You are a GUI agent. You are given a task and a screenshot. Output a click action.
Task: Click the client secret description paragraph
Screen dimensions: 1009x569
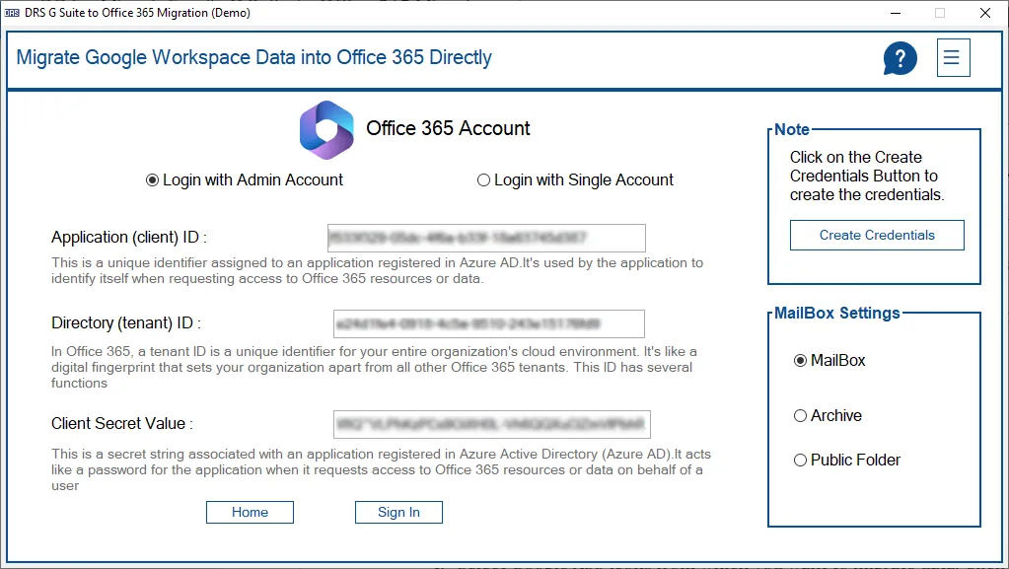[381, 469]
